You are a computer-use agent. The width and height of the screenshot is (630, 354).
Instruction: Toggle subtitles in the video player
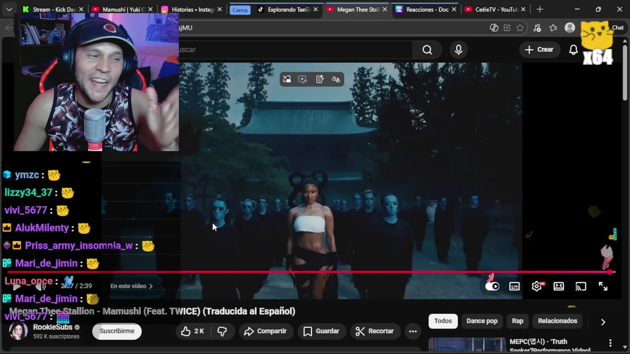click(514, 286)
